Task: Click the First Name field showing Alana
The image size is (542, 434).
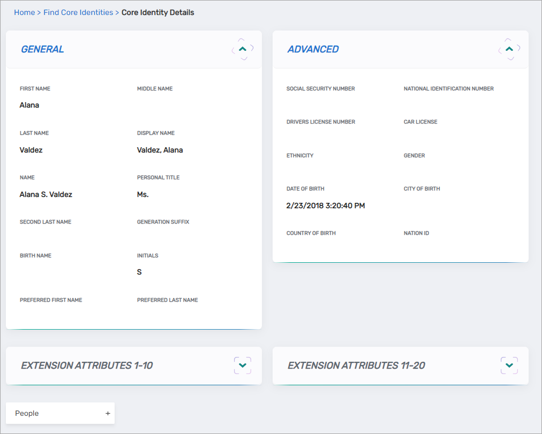Action: 29,105
